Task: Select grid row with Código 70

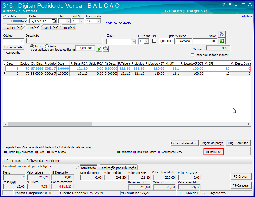Action: point(128,68)
